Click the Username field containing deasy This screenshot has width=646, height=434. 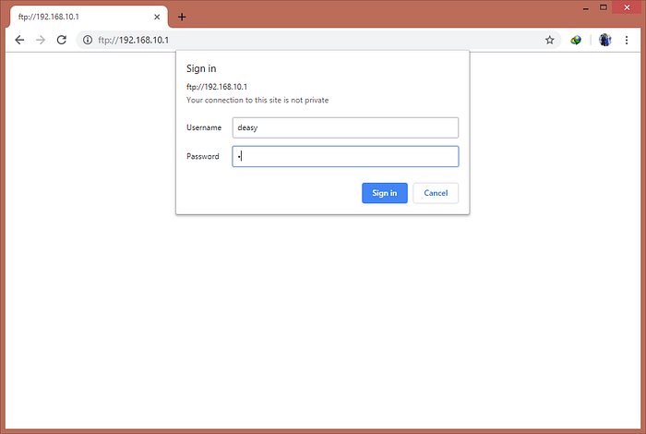click(x=345, y=127)
